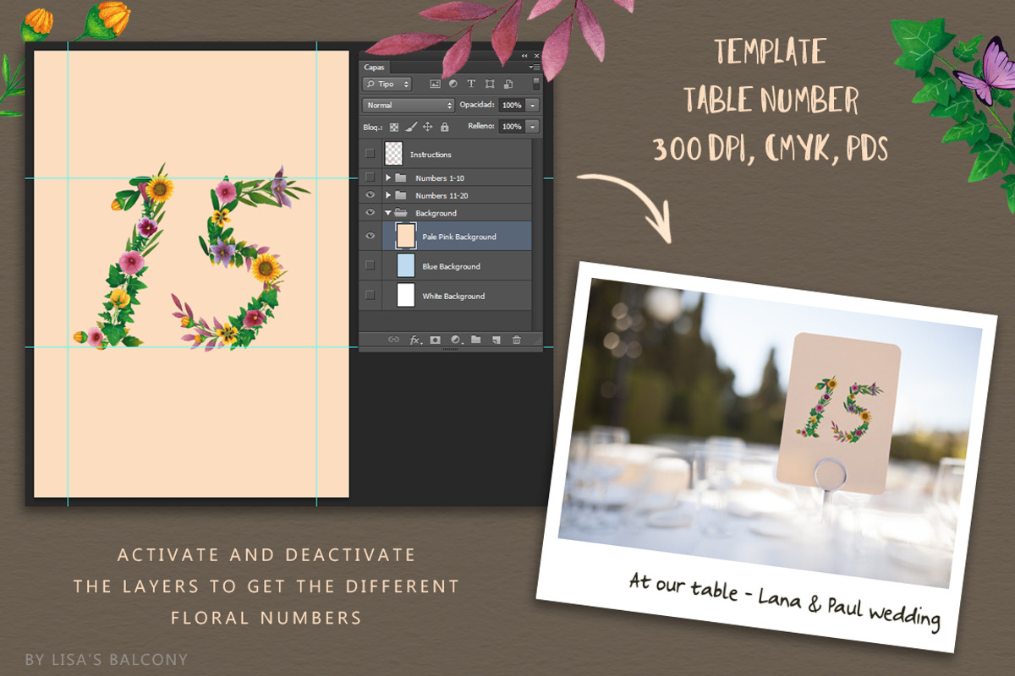The height and width of the screenshot is (676, 1015).
Task: Filter layers by smart object type
Action: point(508,84)
